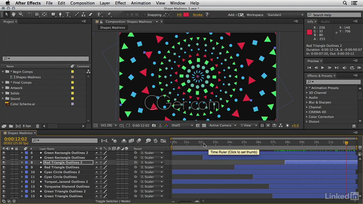This screenshot has width=363, height=204.
Task: Select the Rectangle shape tool
Action: click(53, 14)
